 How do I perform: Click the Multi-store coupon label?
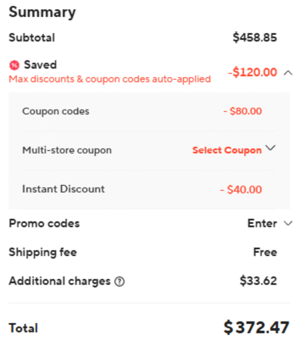67,150
